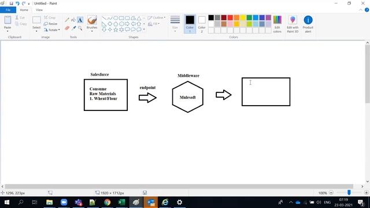Open the Rotate dropdown
The width and height of the screenshot is (370, 208).
click(52, 30)
